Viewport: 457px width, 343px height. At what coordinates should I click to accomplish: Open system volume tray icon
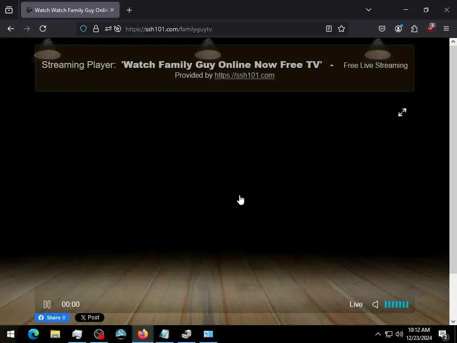pyautogui.click(x=399, y=334)
